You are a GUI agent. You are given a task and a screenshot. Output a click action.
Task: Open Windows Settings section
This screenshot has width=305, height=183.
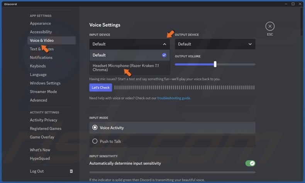pyautogui.click(x=45, y=83)
